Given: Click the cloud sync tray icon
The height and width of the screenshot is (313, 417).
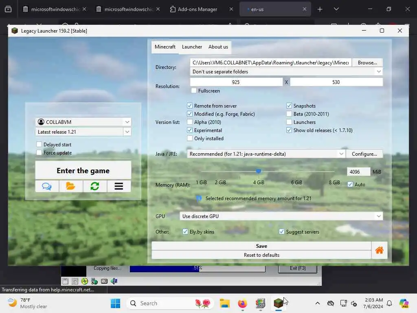Looking at the screenshot, I should tap(331, 303).
